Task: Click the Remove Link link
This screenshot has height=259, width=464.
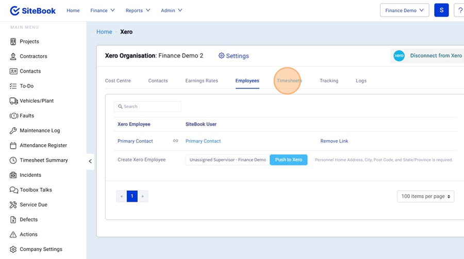Action: click(334, 141)
